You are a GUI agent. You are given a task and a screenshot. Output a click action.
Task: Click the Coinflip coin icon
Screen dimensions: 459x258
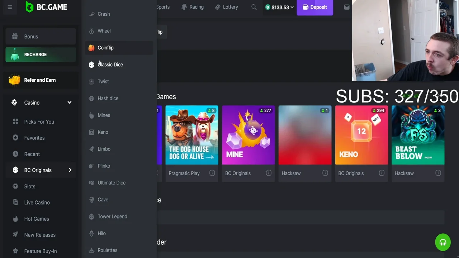[x=91, y=48]
